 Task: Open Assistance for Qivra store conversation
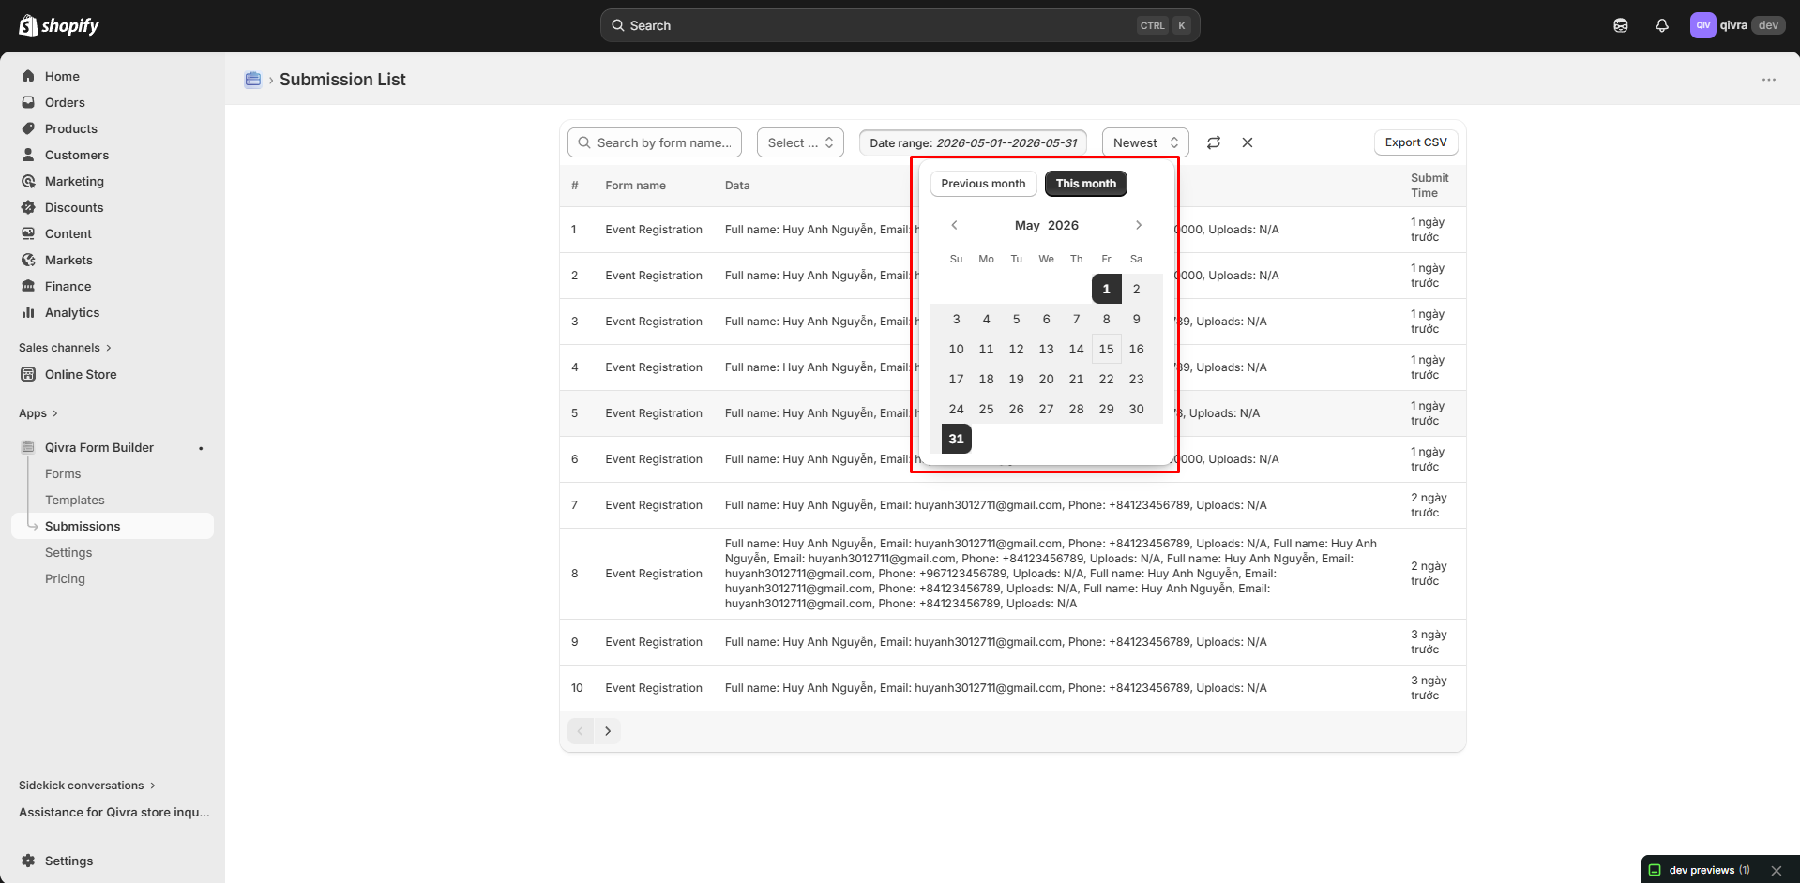pos(114,812)
